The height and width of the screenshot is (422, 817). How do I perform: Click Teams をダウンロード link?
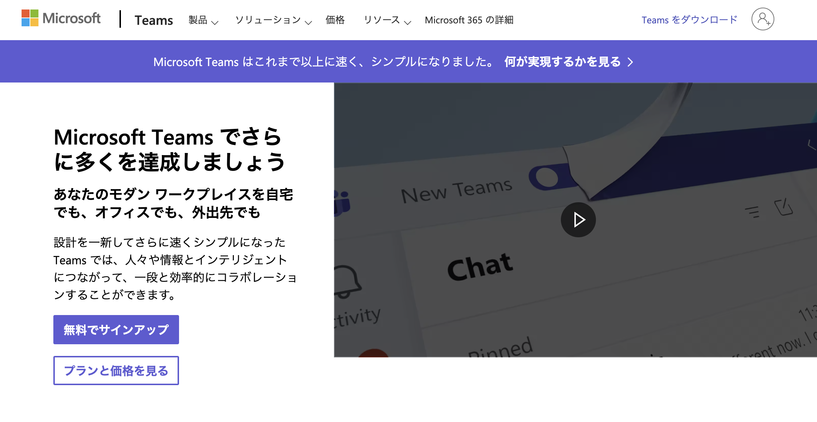tap(689, 20)
